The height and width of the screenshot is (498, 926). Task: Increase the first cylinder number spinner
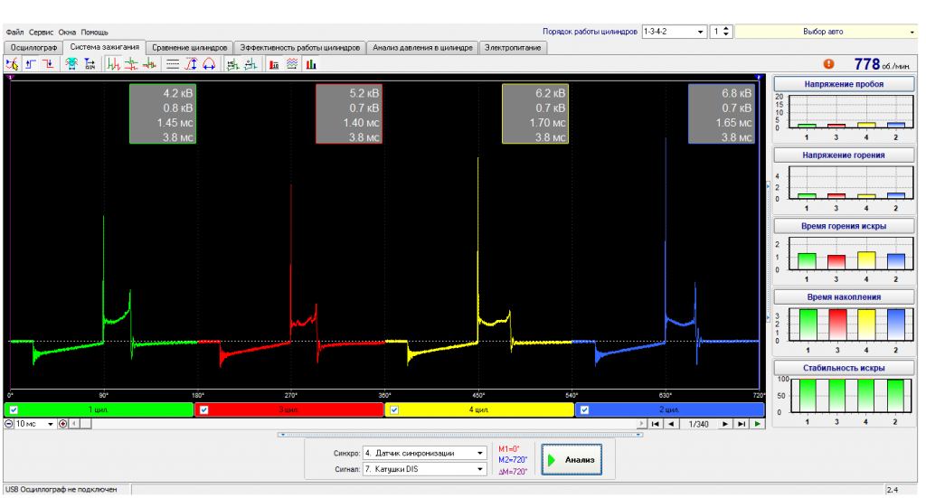pyautogui.click(x=726, y=28)
